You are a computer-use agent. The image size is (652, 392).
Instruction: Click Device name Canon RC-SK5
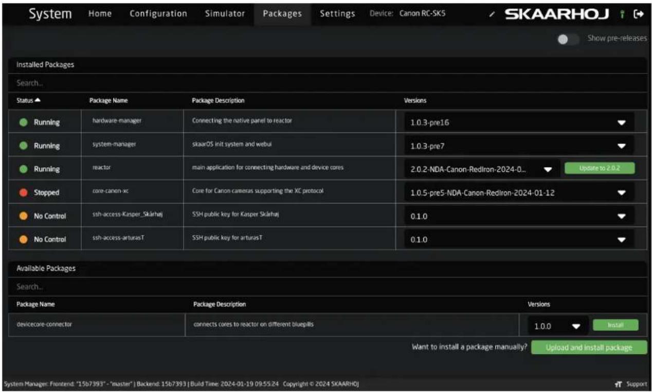point(422,14)
